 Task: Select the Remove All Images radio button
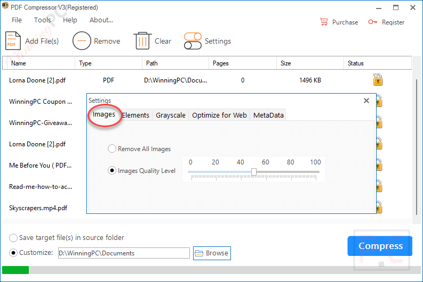[112, 149]
